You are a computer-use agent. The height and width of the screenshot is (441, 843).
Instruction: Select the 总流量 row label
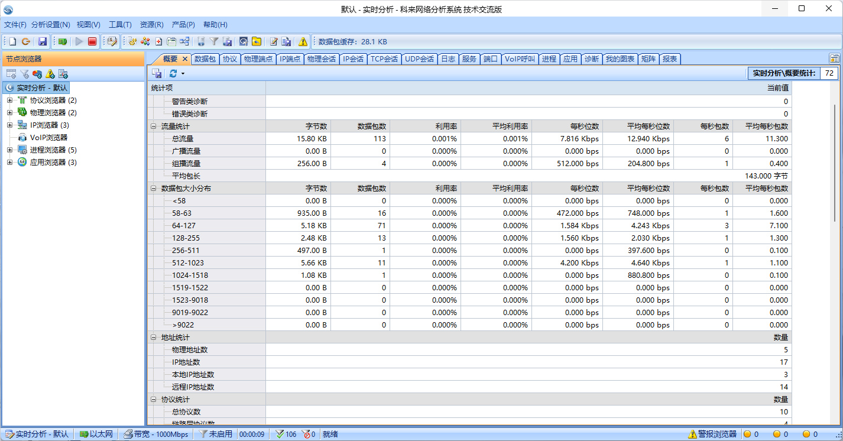tap(183, 139)
